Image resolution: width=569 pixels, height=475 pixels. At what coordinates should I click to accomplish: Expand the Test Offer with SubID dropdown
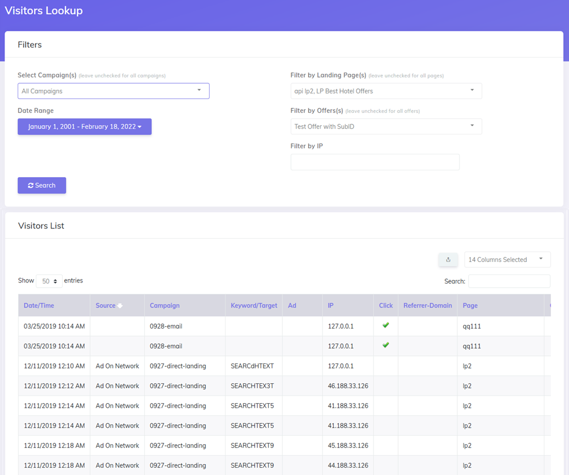point(386,126)
